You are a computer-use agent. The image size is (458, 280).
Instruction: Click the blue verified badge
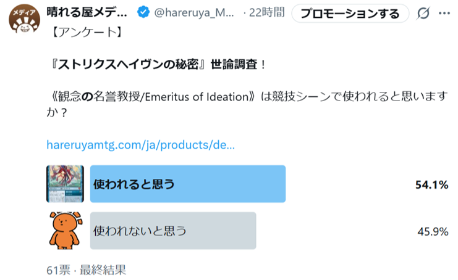142,12
